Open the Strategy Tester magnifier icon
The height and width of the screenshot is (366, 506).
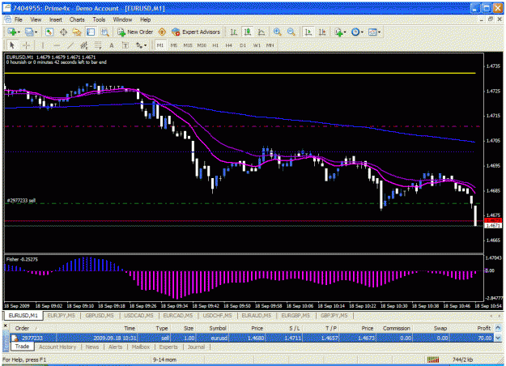coord(104,32)
